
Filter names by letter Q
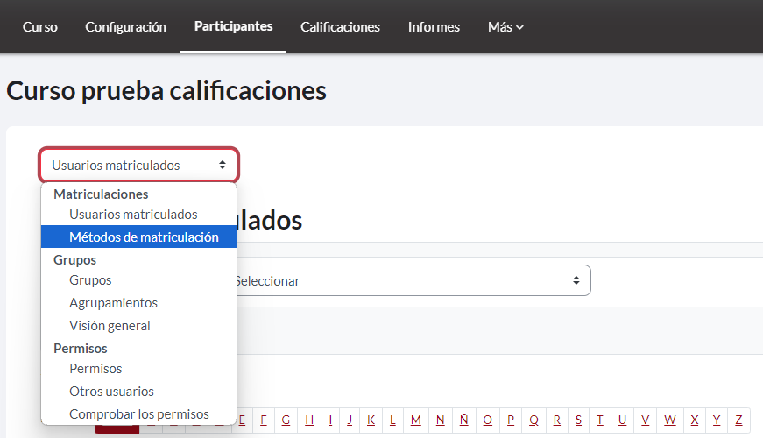pos(533,420)
